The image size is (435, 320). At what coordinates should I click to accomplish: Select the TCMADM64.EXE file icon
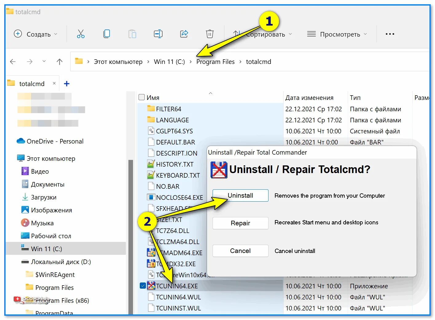click(x=151, y=253)
